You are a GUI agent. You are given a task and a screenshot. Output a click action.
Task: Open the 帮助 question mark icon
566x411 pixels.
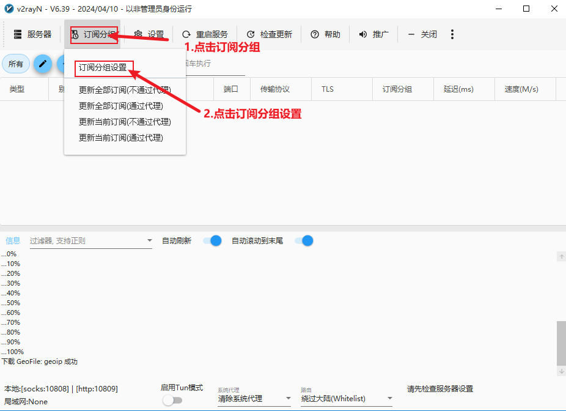pyautogui.click(x=315, y=34)
